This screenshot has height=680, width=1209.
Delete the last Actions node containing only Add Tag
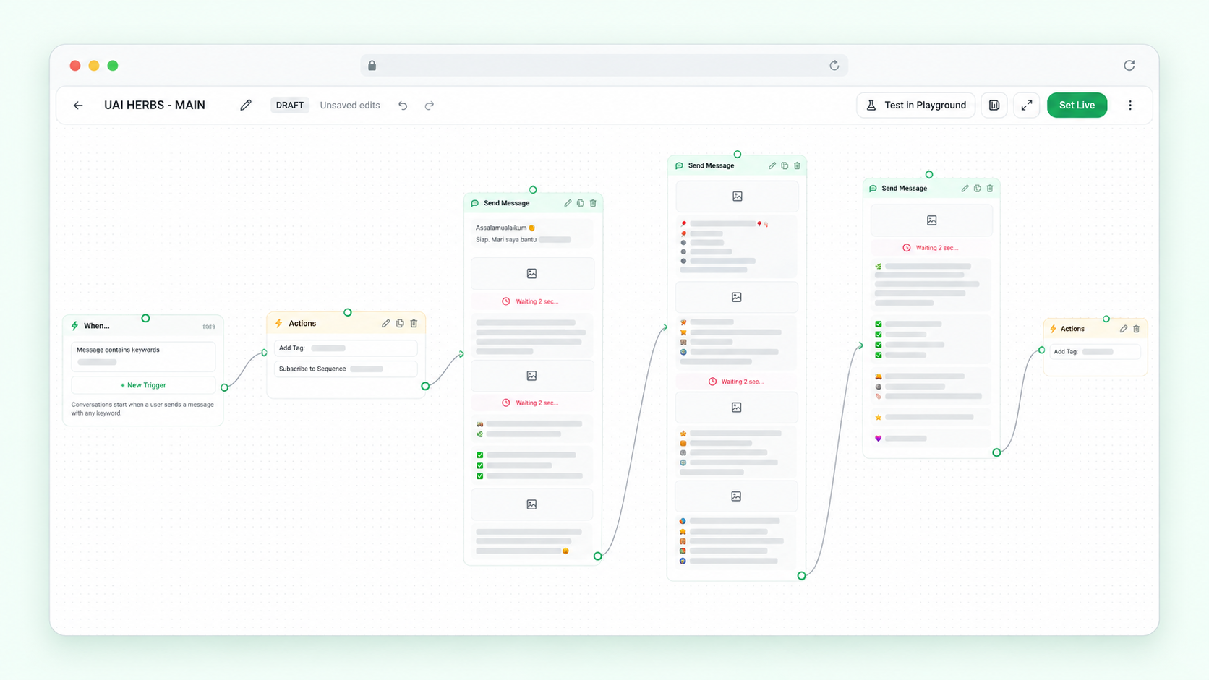(x=1137, y=329)
